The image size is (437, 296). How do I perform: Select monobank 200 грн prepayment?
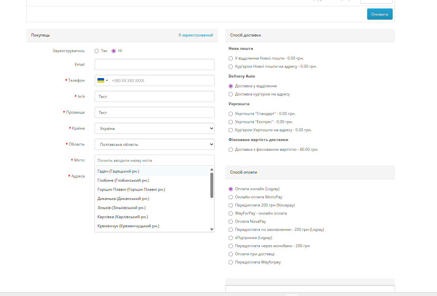pos(231,246)
